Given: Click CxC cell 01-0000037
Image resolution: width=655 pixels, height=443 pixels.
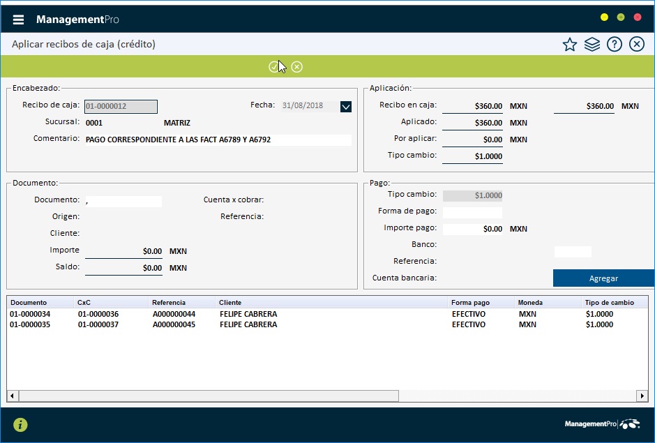Looking at the screenshot, I should (x=98, y=324).
